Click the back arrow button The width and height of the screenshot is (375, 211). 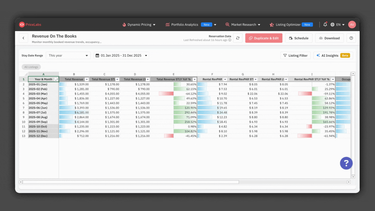coord(23,38)
